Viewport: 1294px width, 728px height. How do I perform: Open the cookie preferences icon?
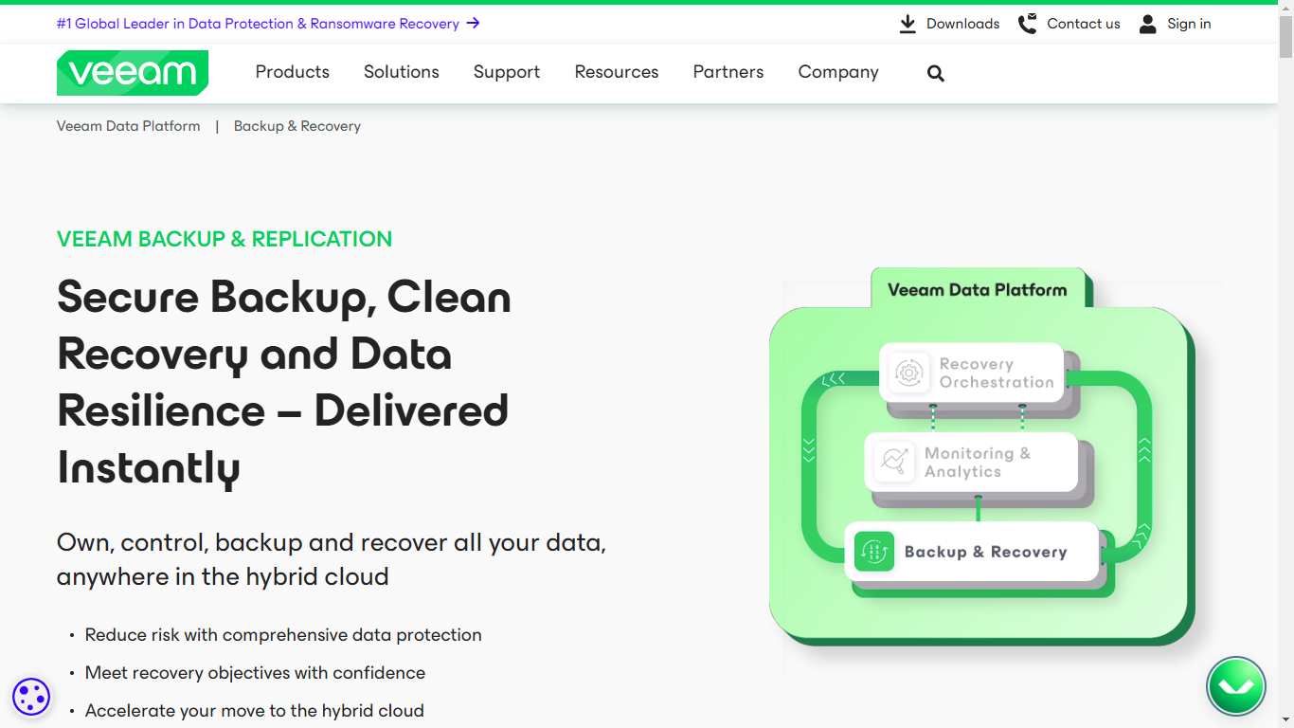[x=31, y=697]
